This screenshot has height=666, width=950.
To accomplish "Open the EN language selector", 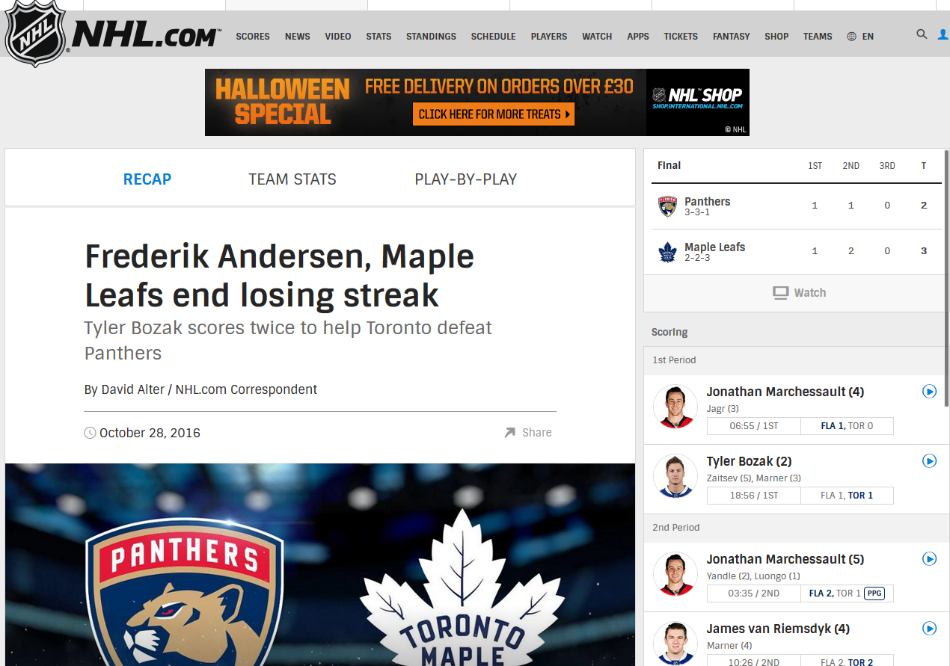I will click(860, 36).
